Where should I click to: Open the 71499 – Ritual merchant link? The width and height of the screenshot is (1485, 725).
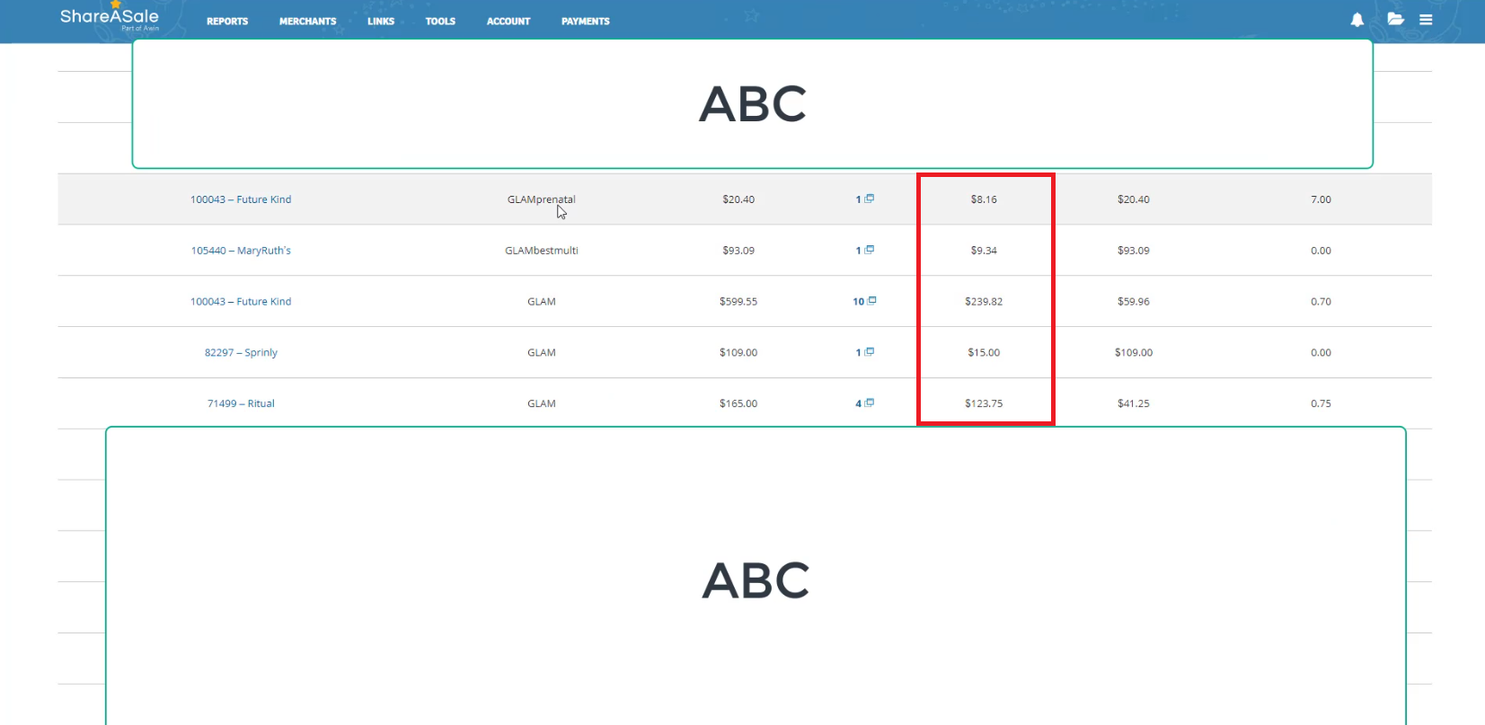241,404
